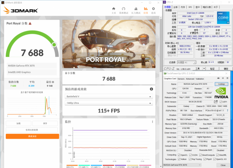Screen dimensions: 233x168
Task: Open the three-dot menu of the 监控 panel
Action: tap(153, 122)
